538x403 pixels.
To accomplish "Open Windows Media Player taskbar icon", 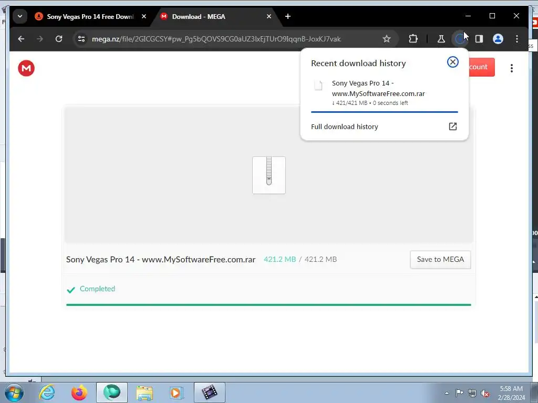I will [177, 393].
